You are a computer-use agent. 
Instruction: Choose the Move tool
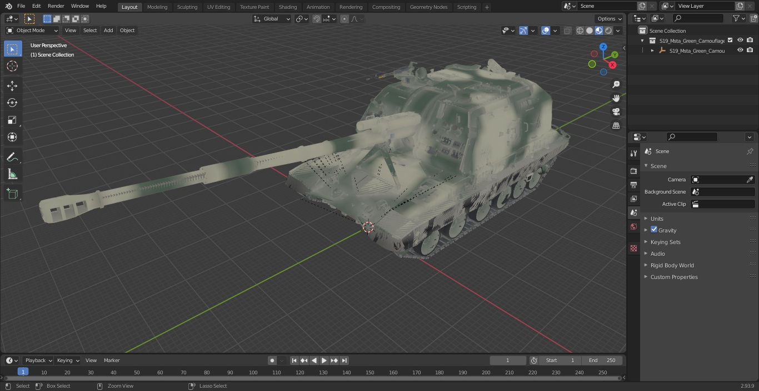tap(12, 85)
